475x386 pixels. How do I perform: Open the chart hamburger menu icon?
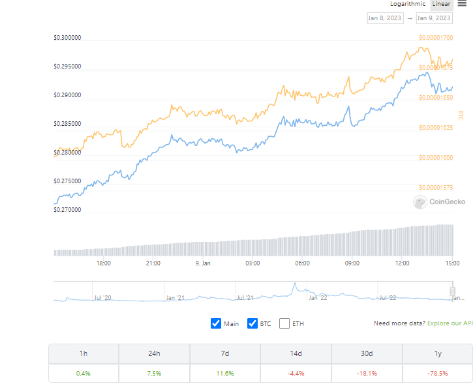click(462, 4)
